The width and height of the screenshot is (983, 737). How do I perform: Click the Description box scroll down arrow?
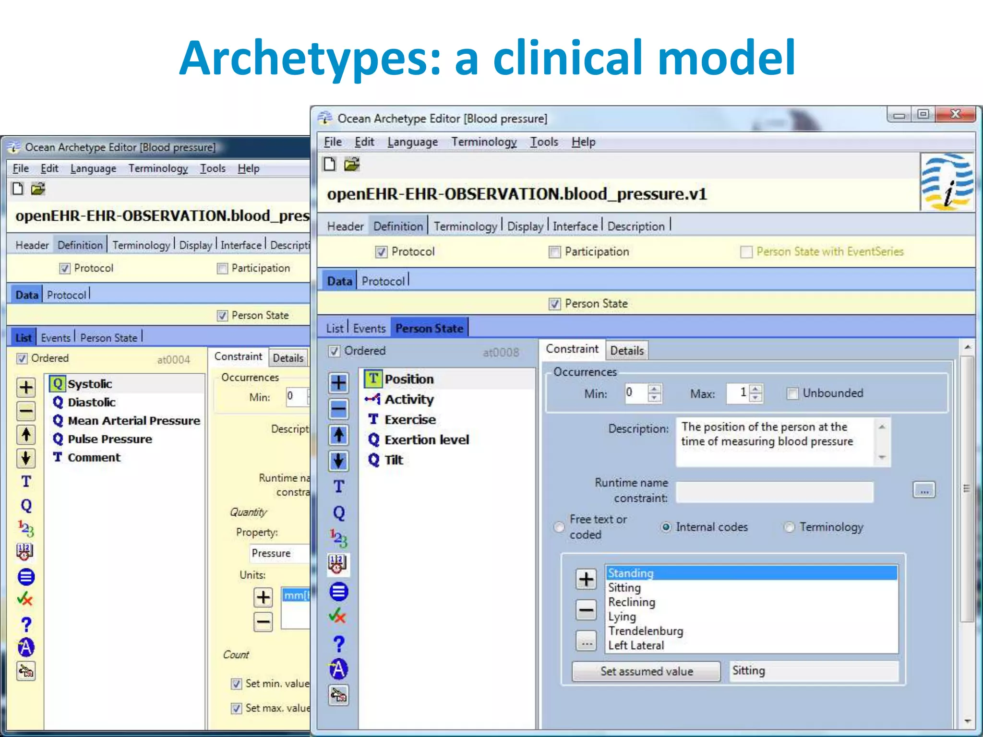pos(882,457)
